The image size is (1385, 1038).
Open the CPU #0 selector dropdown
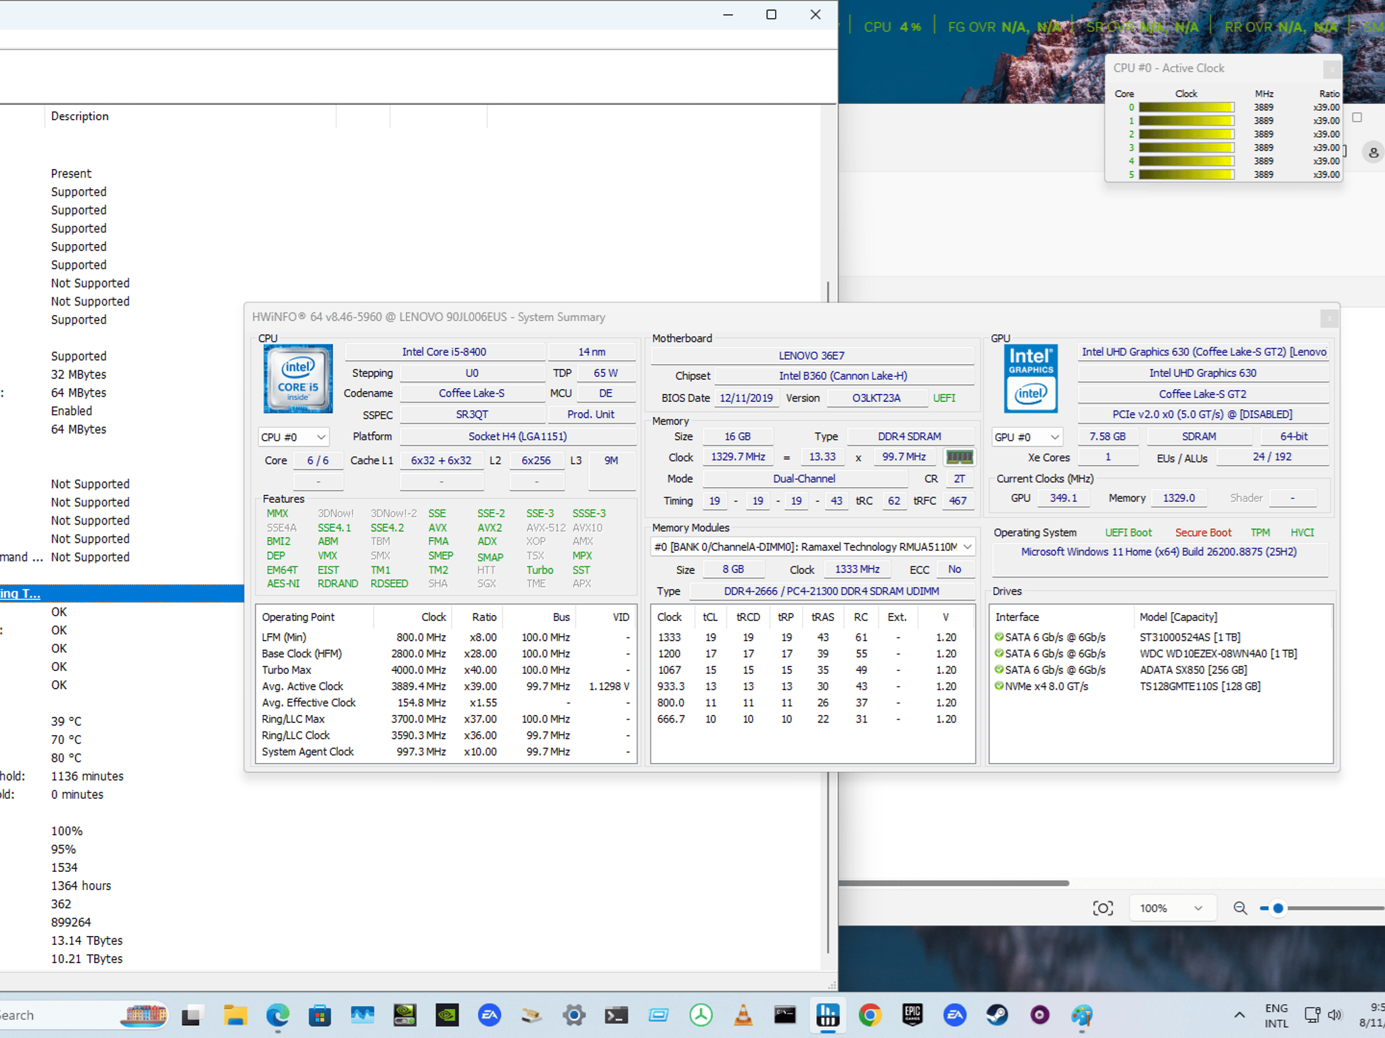[294, 437]
